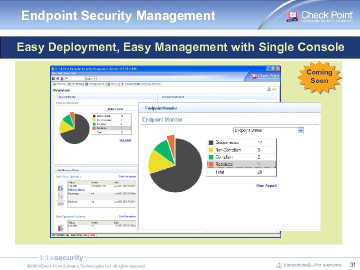Switch to the Overview tab
Viewport: 360px width, 270px height.
(59, 84)
